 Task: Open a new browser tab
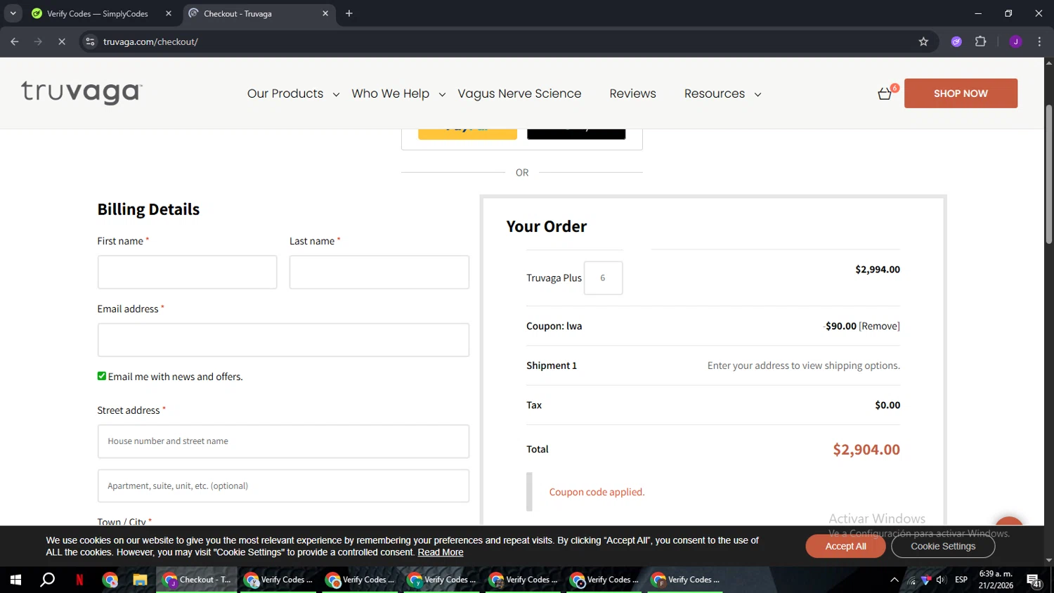pos(349,13)
